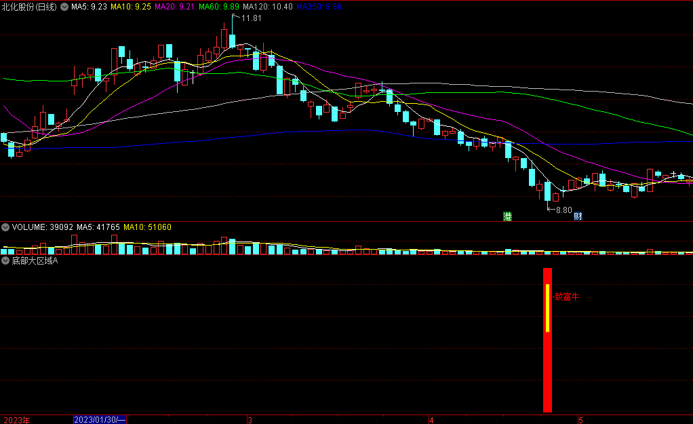Click the magenta MA20: 9.21 label
The width and height of the screenshot is (693, 424).
tap(174, 7)
